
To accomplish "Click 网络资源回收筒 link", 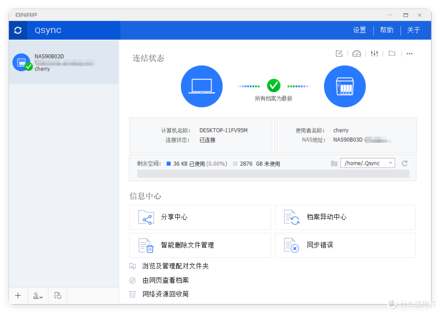I will point(165,294).
